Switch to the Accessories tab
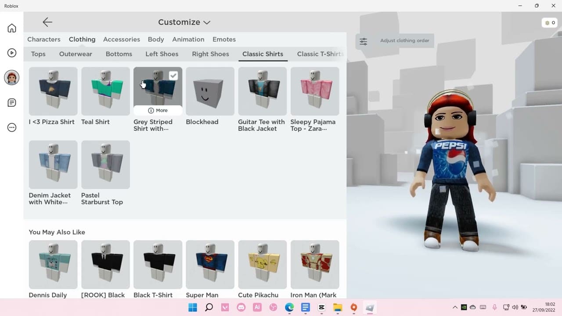 click(x=121, y=39)
